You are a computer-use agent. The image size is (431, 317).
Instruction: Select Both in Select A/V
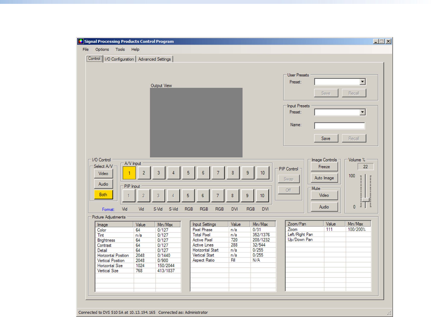(103, 194)
